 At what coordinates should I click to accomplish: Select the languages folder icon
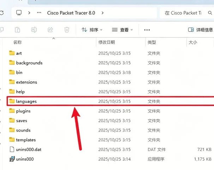12,101
